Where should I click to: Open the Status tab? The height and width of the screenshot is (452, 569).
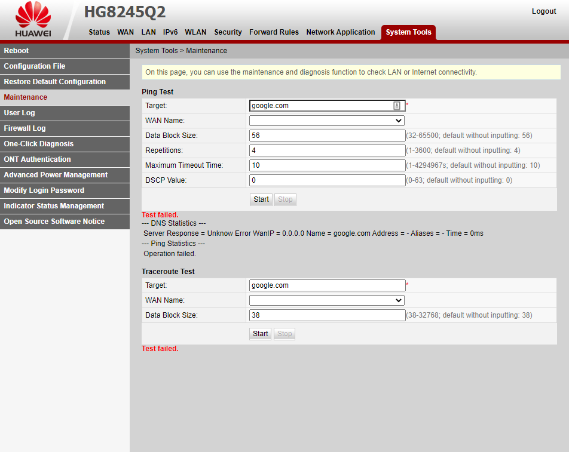point(99,32)
